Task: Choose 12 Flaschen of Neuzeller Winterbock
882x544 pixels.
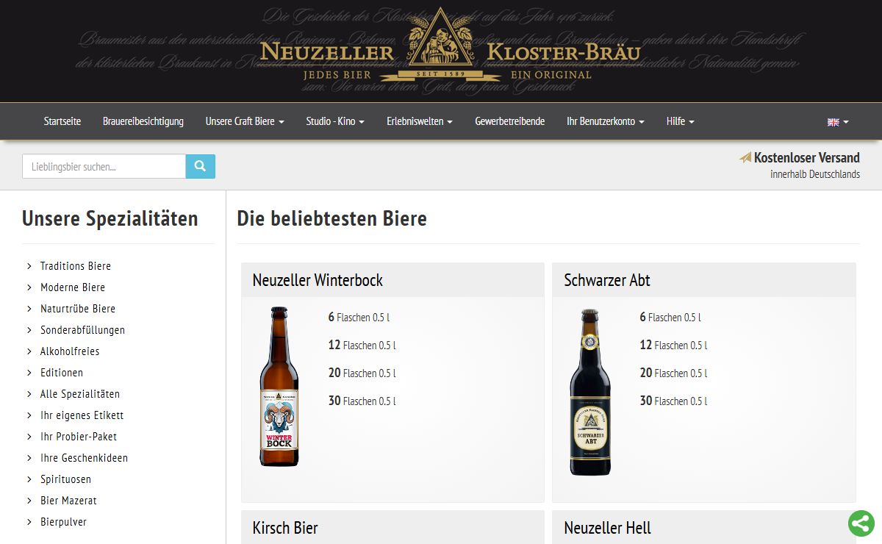Action: point(362,345)
